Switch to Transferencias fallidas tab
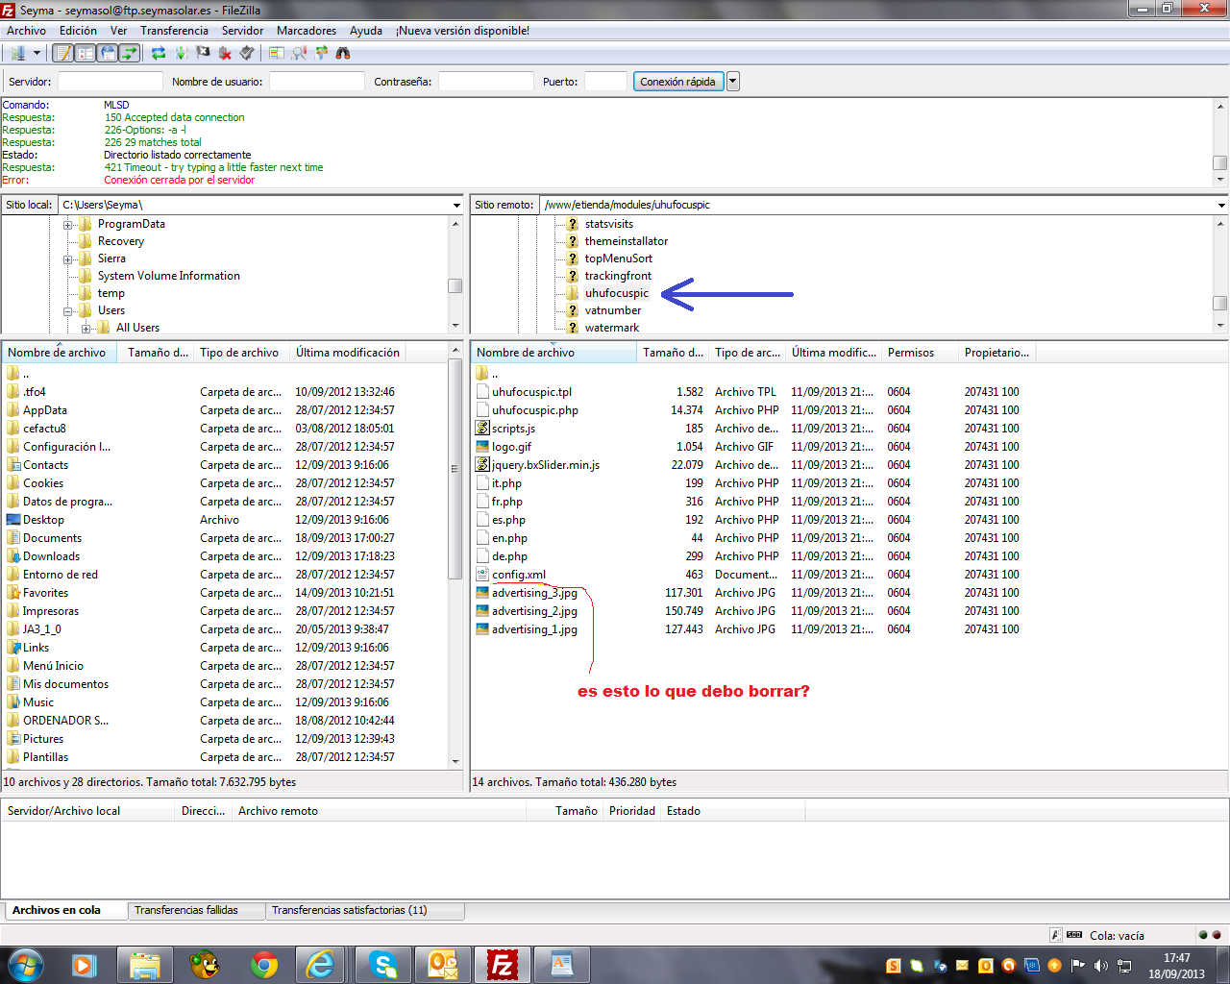1230x984 pixels. (186, 910)
